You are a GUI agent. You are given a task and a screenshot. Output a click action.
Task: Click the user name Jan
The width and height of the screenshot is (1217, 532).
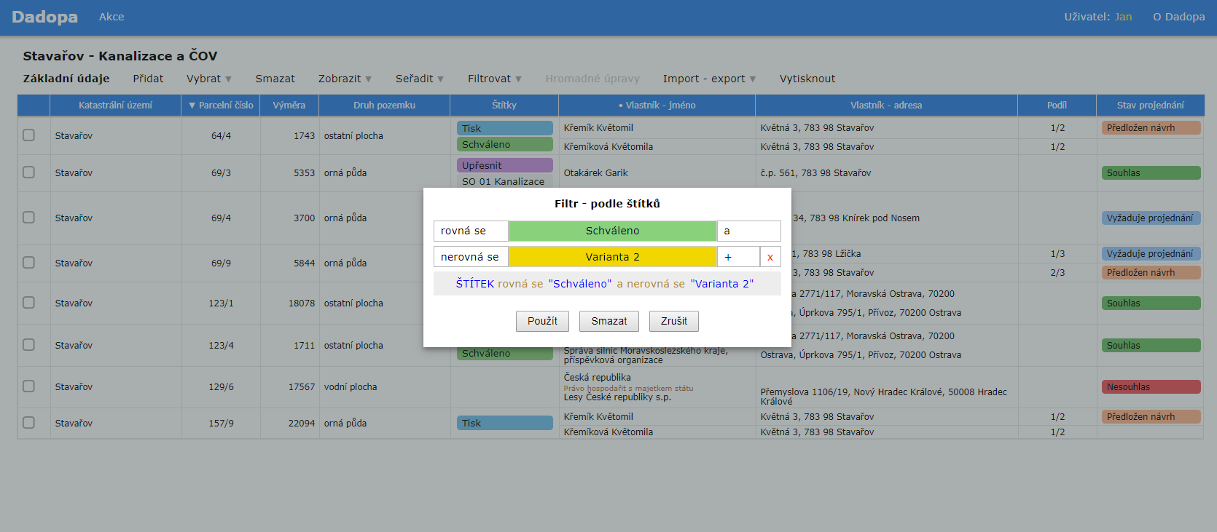1123,17
